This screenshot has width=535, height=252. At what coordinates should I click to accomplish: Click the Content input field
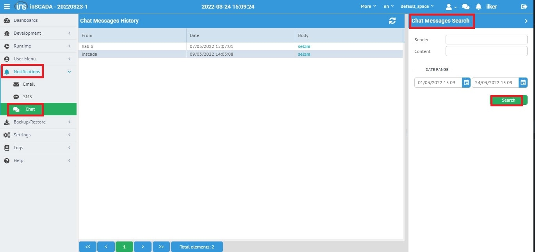tap(486, 51)
